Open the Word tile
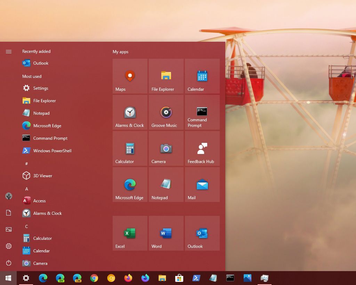This screenshot has height=285, width=356. [x=166, y=233]
